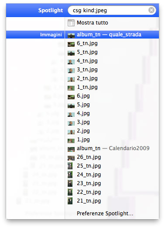Open the 24_tn.jpg result

(x=112, y=175)
